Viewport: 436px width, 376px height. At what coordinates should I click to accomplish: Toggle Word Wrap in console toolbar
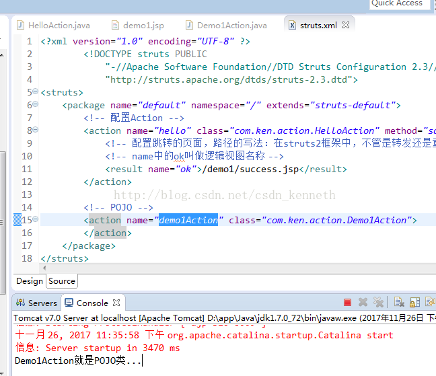[431, 302]
